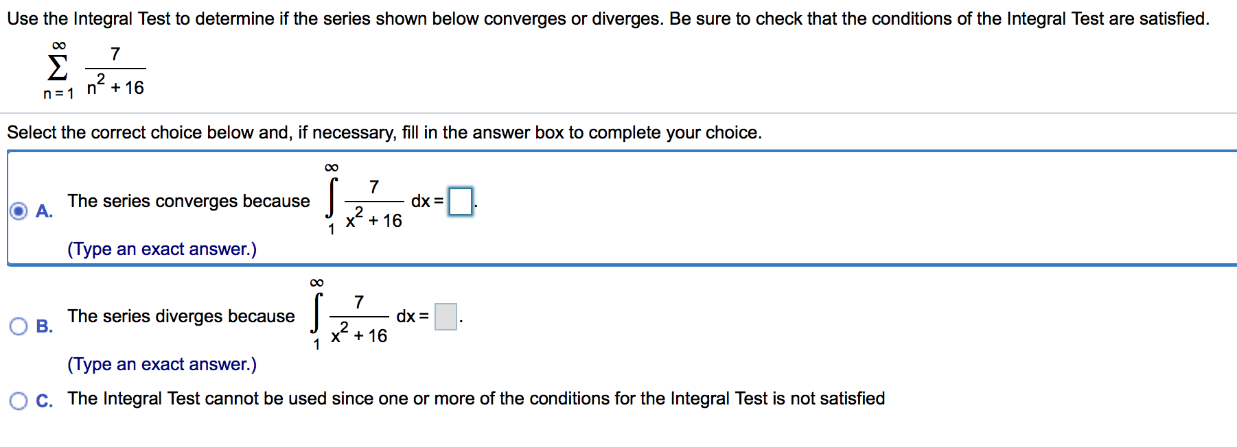Click the sigma summation symbol

pyautogui.click(x=58, y=68)
